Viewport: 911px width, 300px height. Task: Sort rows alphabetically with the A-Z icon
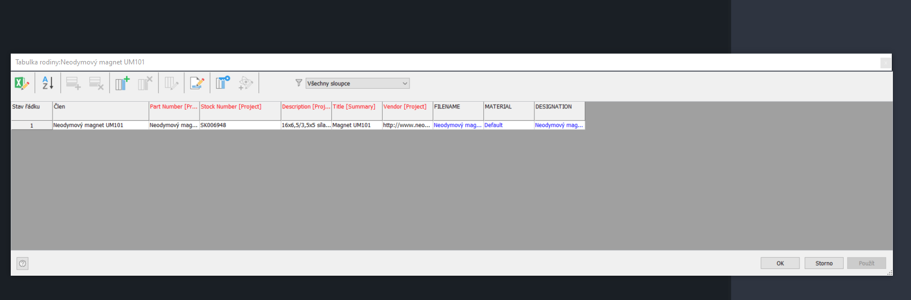[48, 84]
